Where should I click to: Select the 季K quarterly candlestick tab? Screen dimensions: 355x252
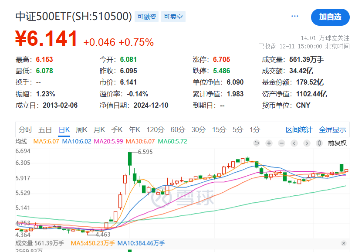click(117, 129)
